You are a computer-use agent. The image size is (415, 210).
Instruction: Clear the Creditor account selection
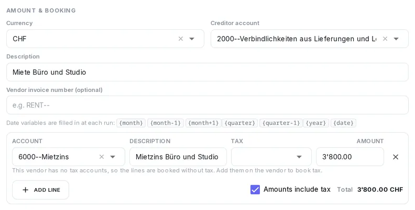pyautogui.click(x=385, y=39)
